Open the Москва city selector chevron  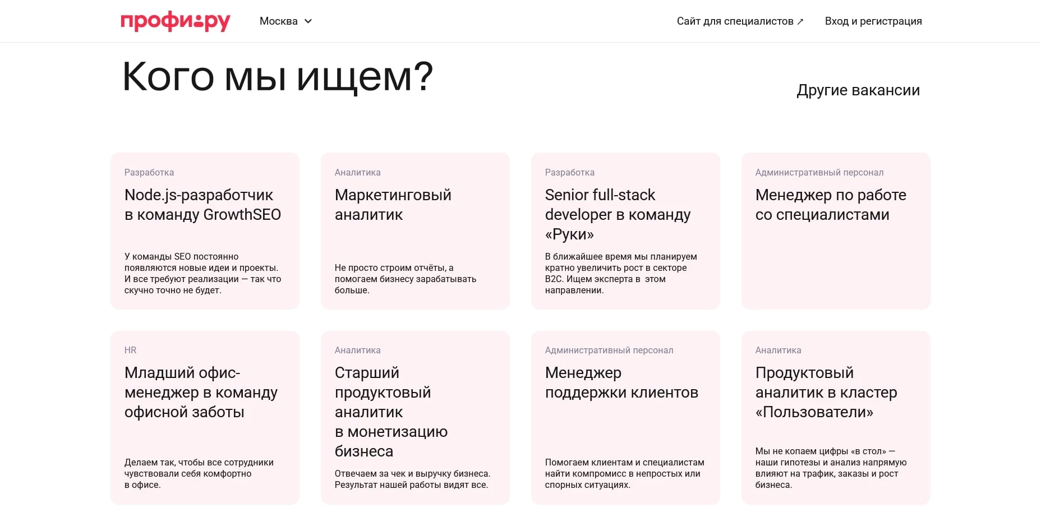point(308,21)
